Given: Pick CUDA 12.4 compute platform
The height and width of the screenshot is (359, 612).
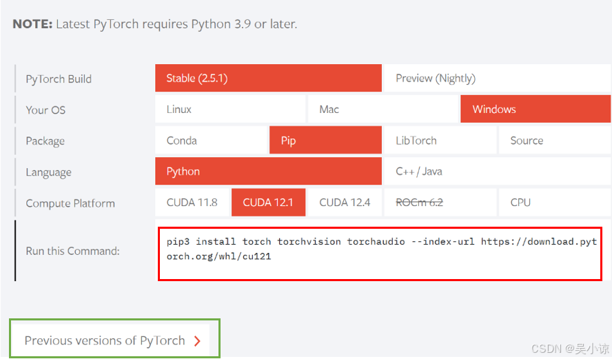Looking at the screenshot, I should 345,202.
